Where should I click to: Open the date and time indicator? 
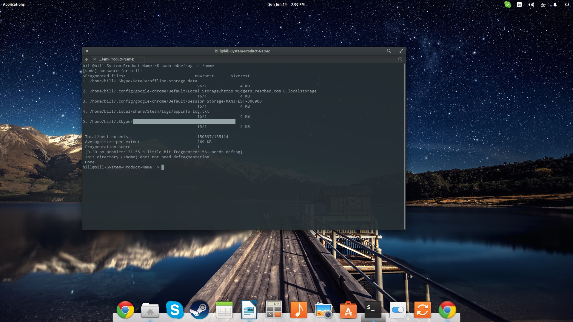pyautogui.click(x=286, y=4)
